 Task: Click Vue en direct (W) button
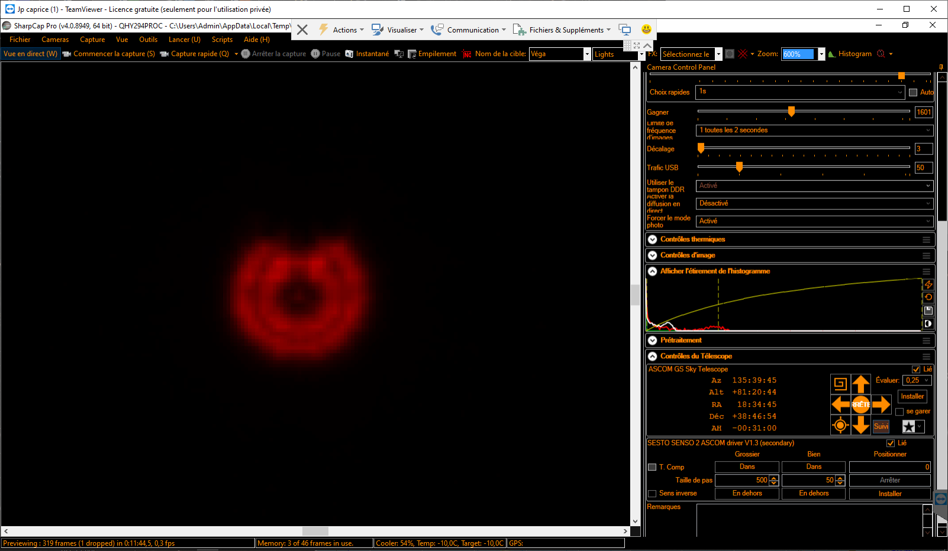point(30,54)
